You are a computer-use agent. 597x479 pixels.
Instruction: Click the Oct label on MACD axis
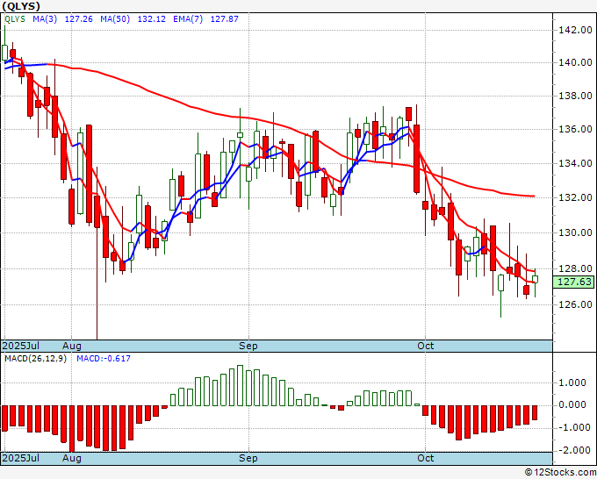(425, 458)
